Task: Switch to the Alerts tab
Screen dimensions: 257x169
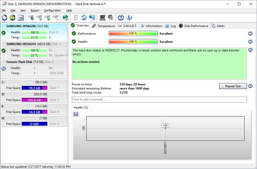Action: click(x=218, y=26)
